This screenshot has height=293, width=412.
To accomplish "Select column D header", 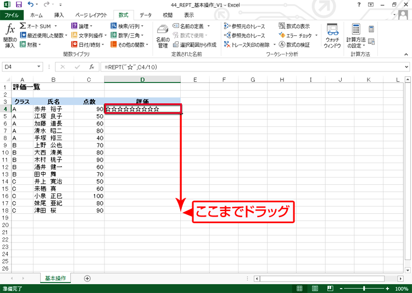I will pyautogui.click(x=142, y=79).
